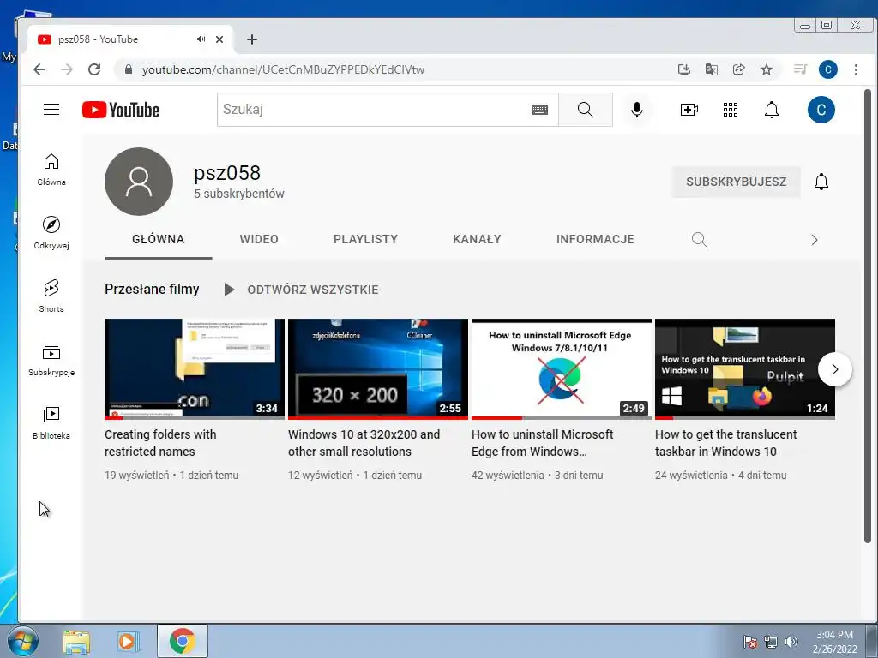Screen dimensions: 878x658
Task: Click the taskbar clock showing 3:04 PM
Action: (x=834, y=642)
